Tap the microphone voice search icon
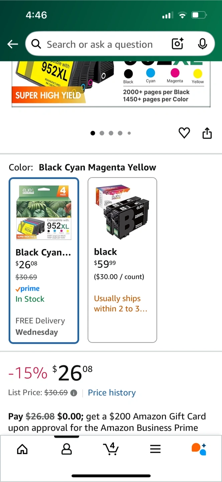This screenshot has height=482, width=222. click(202, 44)
